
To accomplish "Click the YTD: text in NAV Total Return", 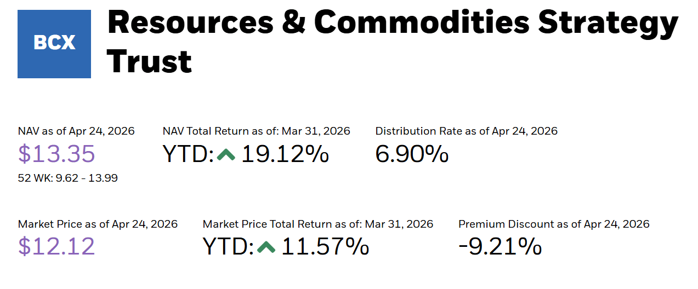I will point(188,154).
